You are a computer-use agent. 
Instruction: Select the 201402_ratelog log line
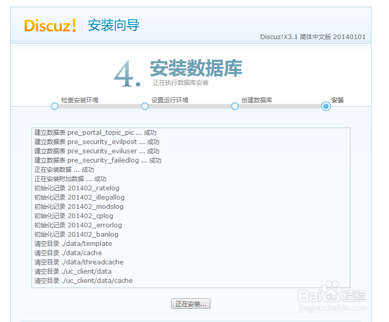(77, 188)
